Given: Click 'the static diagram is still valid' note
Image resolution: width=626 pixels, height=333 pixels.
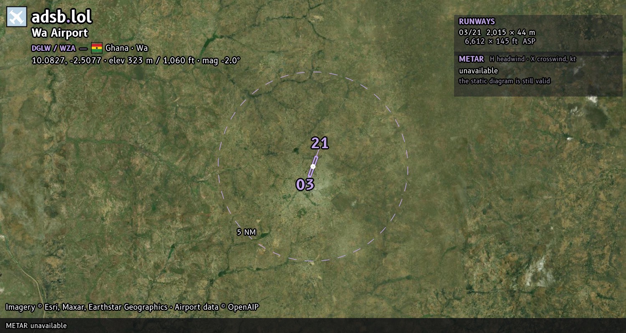Looking at the screenshot, I should [x=505, y=81].
